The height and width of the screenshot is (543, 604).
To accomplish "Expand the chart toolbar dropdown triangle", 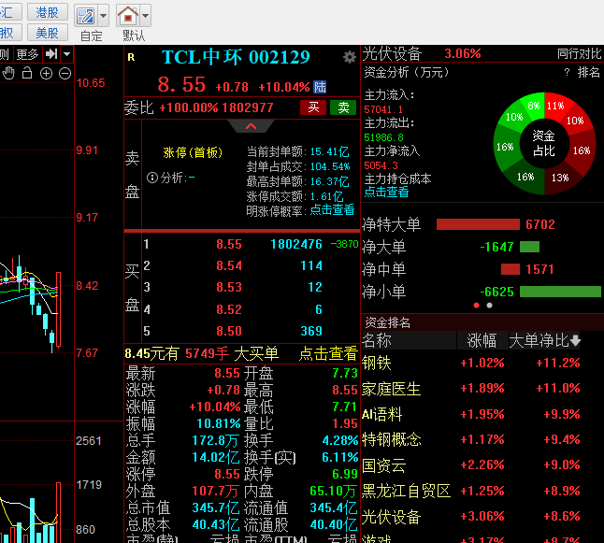I will click(66, 54).
